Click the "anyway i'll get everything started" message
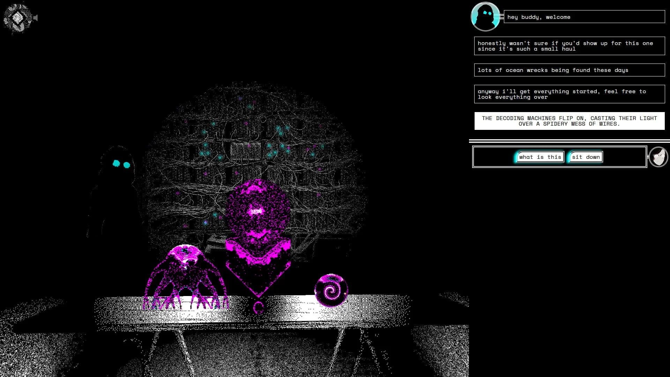 pos(569,94)
